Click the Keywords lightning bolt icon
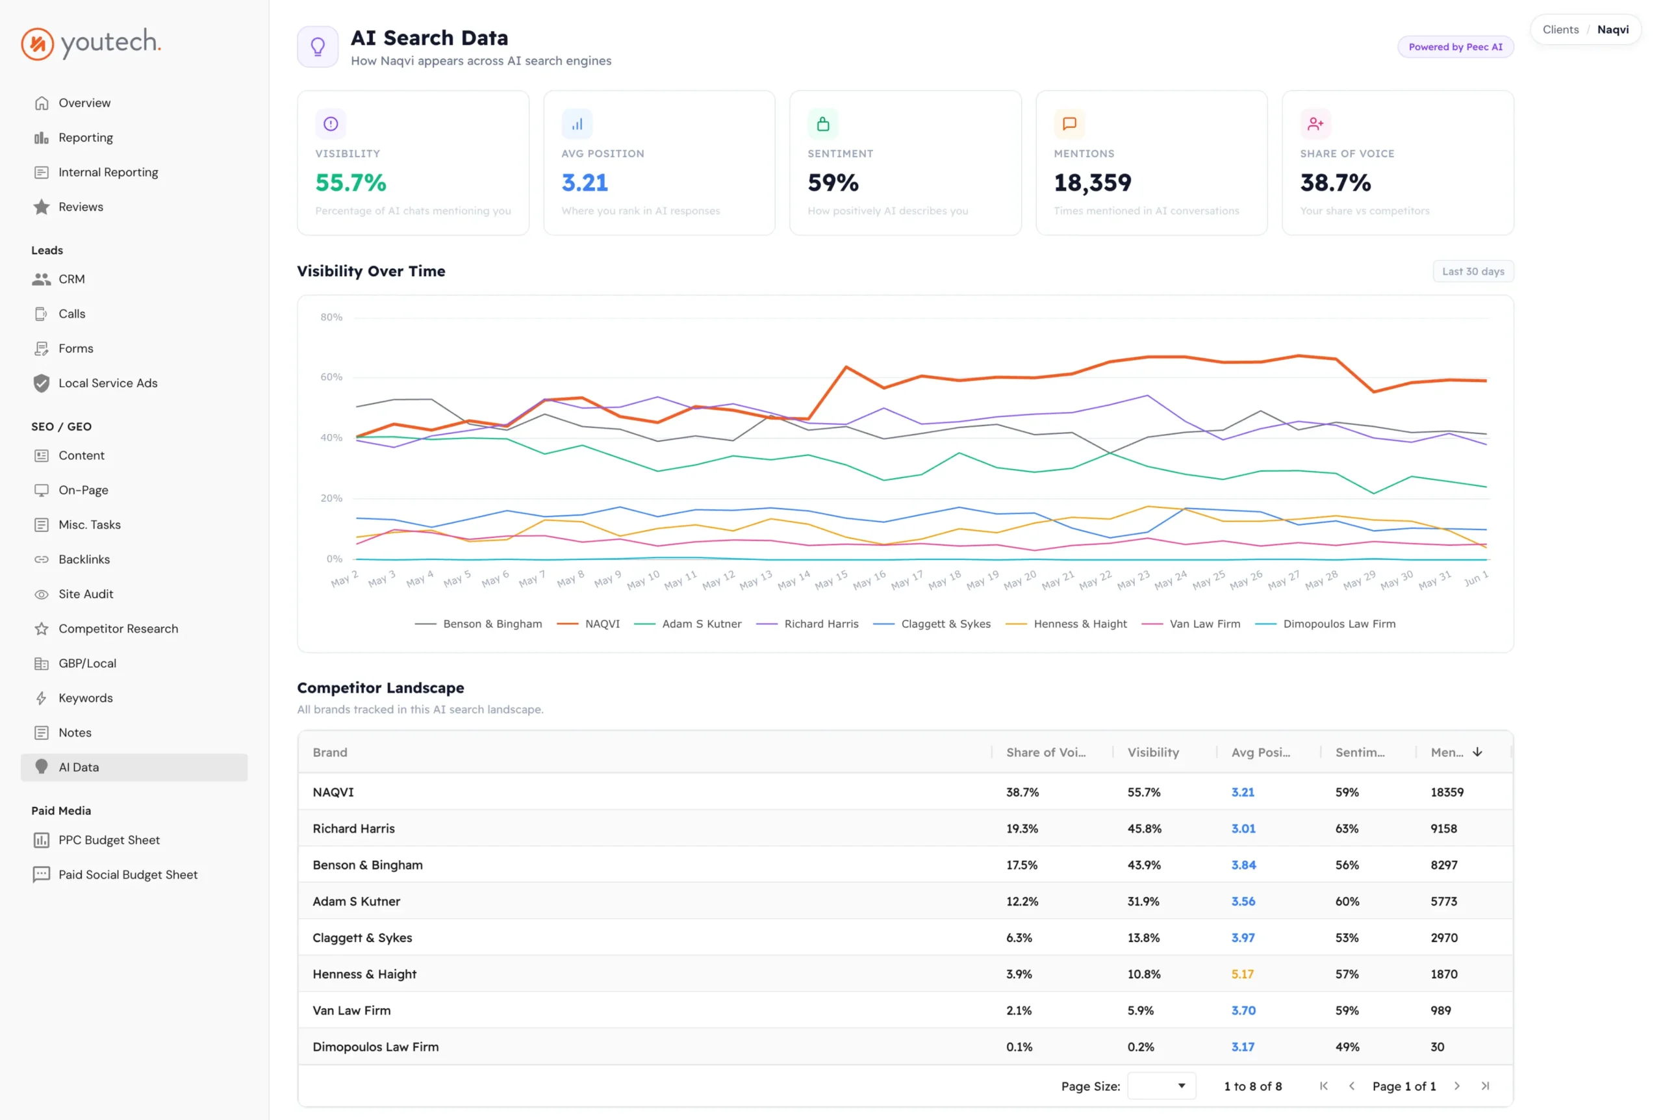This screenshot has height=1120, width=1663. tap(42, 698)
